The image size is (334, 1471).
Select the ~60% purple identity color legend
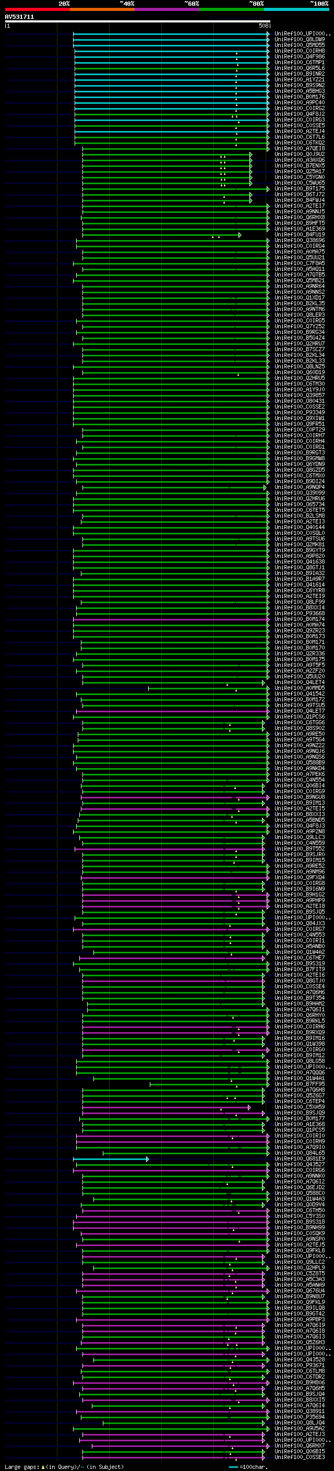point(168,9)
